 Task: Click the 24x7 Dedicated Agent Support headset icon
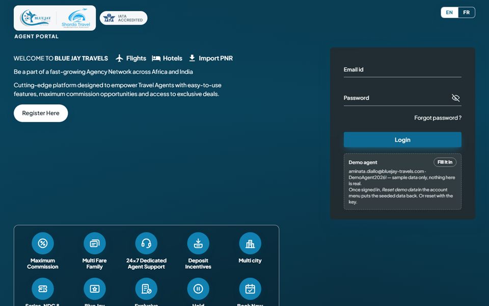(146, 243)
